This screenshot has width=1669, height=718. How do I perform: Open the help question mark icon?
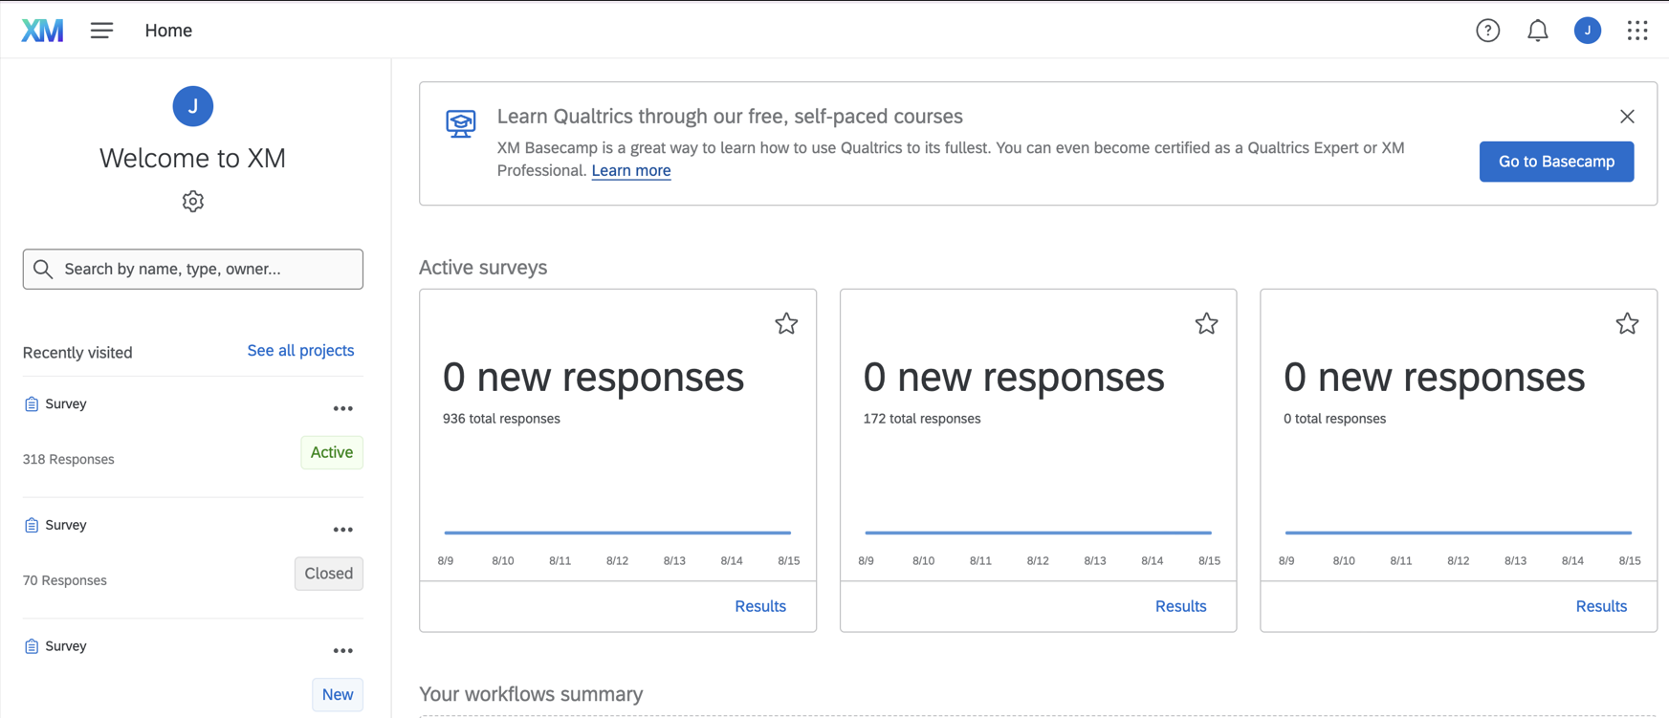[x=1487, y=31]
